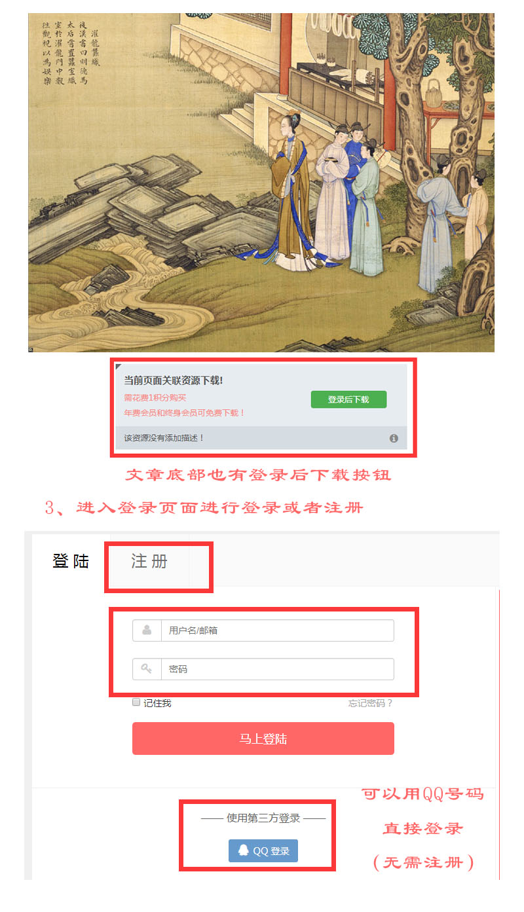Click the dark corner triangle on the download panel
Viewport: 524px width, 912px height.
point(119,367)
